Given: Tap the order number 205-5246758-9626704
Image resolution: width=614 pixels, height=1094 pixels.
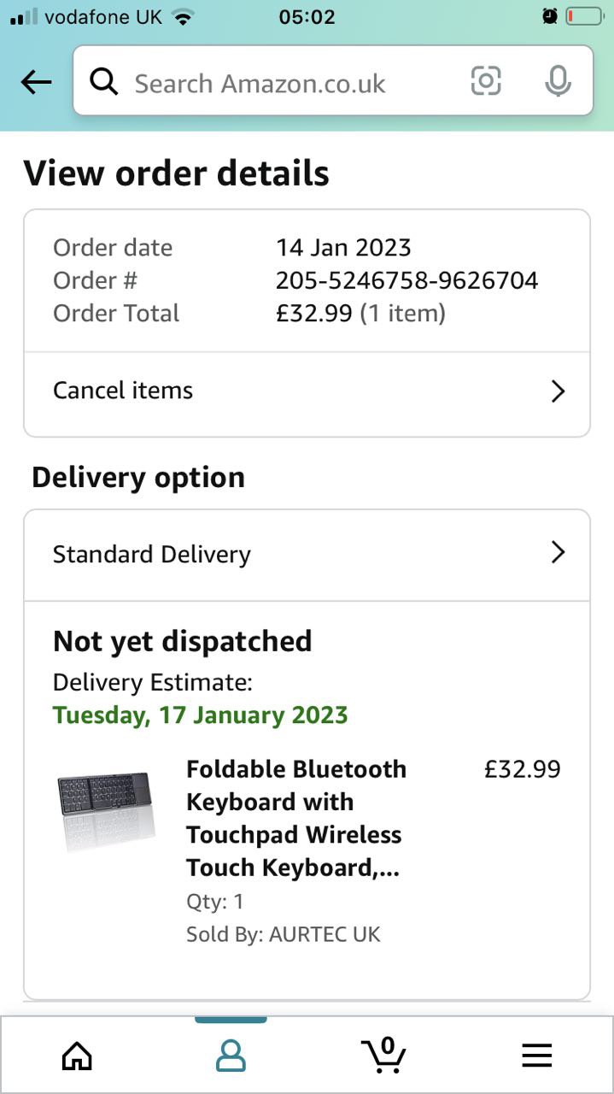Looking at the screenshot, I should [406, 280].
